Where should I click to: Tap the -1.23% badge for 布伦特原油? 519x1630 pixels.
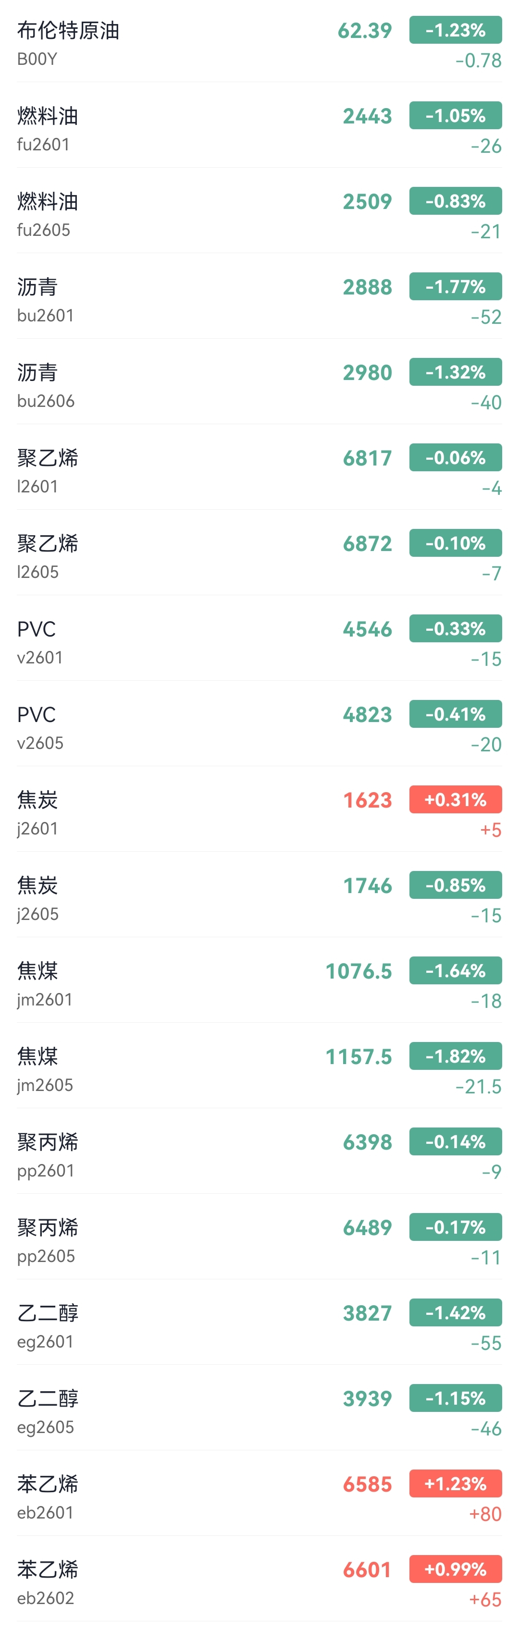455,30
